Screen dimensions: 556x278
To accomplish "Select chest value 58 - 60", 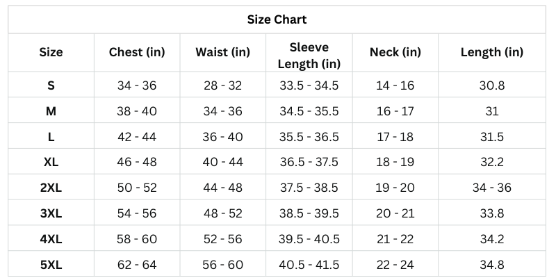I will [137, 239].
